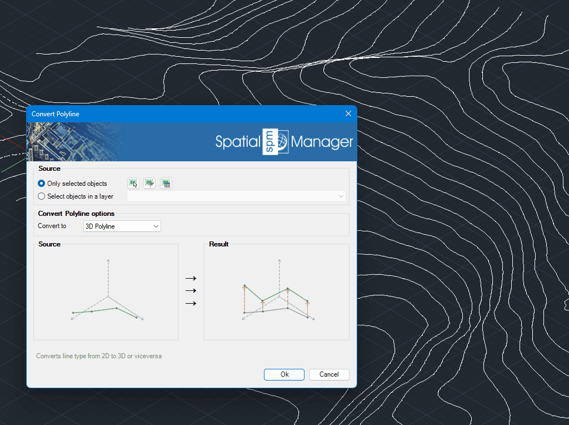
Task: Close the Convert Polyline dialog
Action: click(348, 113)
